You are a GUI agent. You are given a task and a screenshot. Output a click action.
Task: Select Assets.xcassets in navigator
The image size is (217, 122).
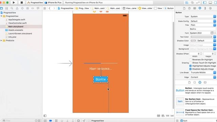coord(16,30)
